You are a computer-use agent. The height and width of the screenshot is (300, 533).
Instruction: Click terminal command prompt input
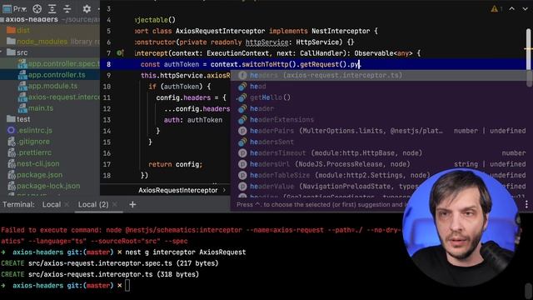click(x=127, y=285)
